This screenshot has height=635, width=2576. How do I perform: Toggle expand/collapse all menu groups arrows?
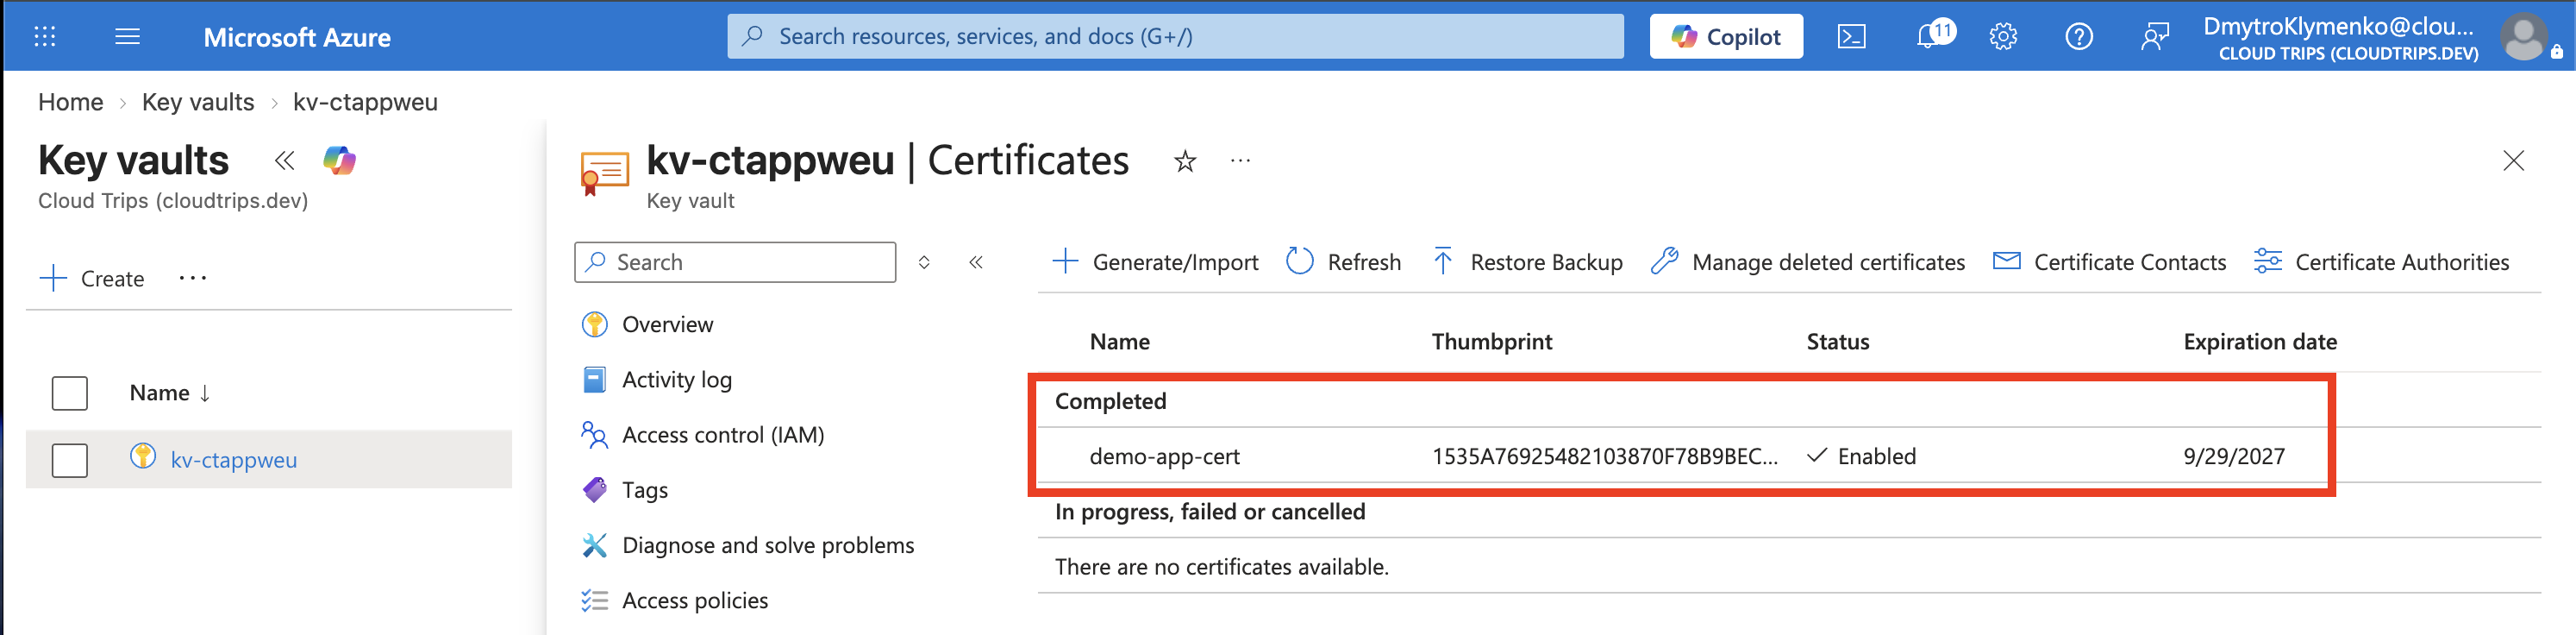tap(924, 262)
